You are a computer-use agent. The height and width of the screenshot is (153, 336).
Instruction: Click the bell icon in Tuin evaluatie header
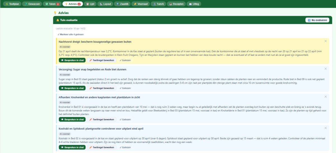coord(58,20)
